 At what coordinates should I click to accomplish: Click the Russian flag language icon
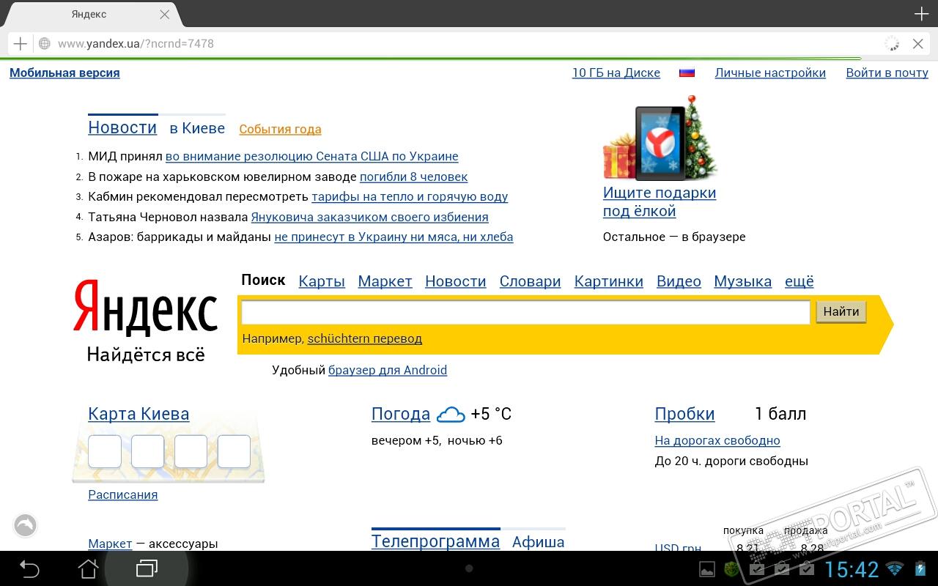[687, 73]
